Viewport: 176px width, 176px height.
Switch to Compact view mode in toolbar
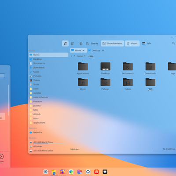pyautogui.click(x=73, y=43)
